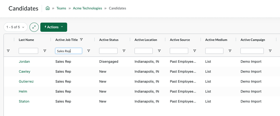Open filter operator for Active Status column

pyautogui.click(x=124, y=51)
